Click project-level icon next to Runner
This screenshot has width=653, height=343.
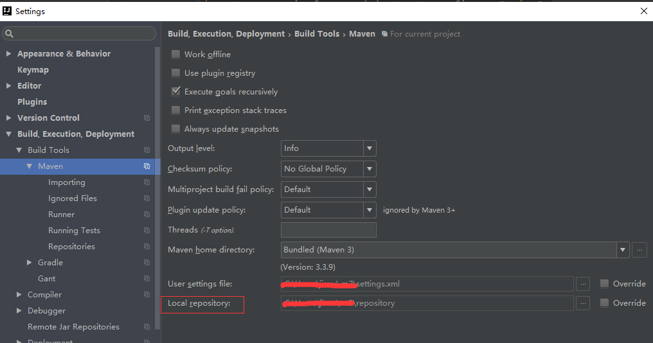(x=147, y=215)
